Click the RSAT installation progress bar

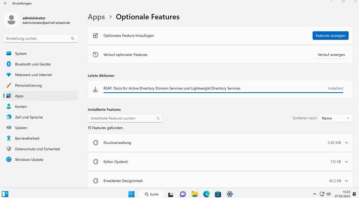223,93
